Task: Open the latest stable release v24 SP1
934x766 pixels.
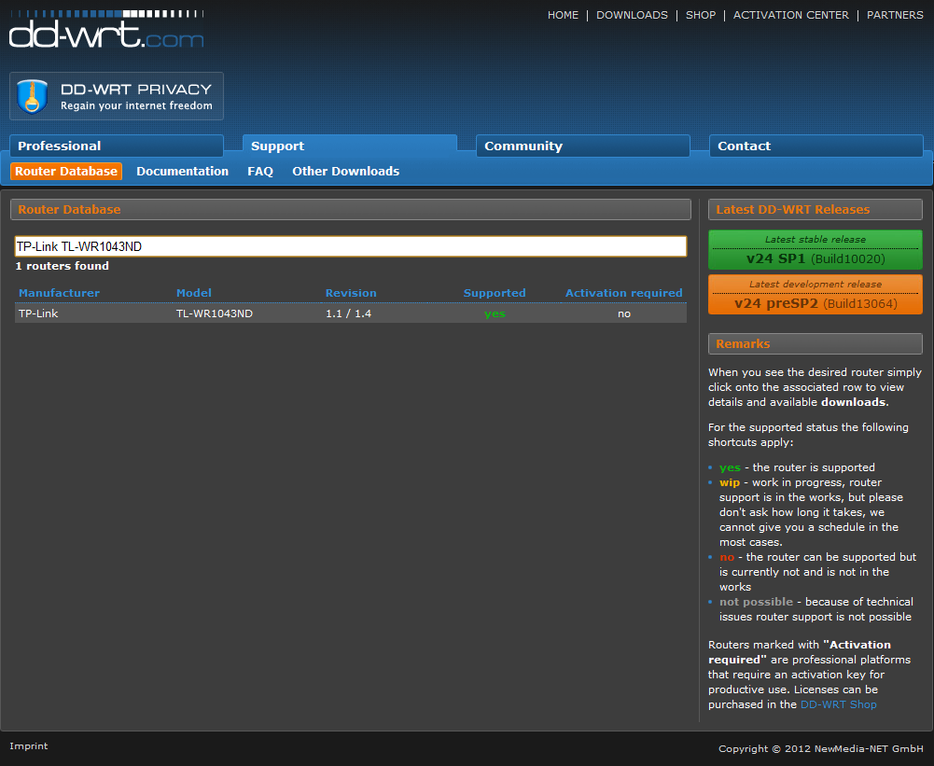Action: click(x=816, y=249)
